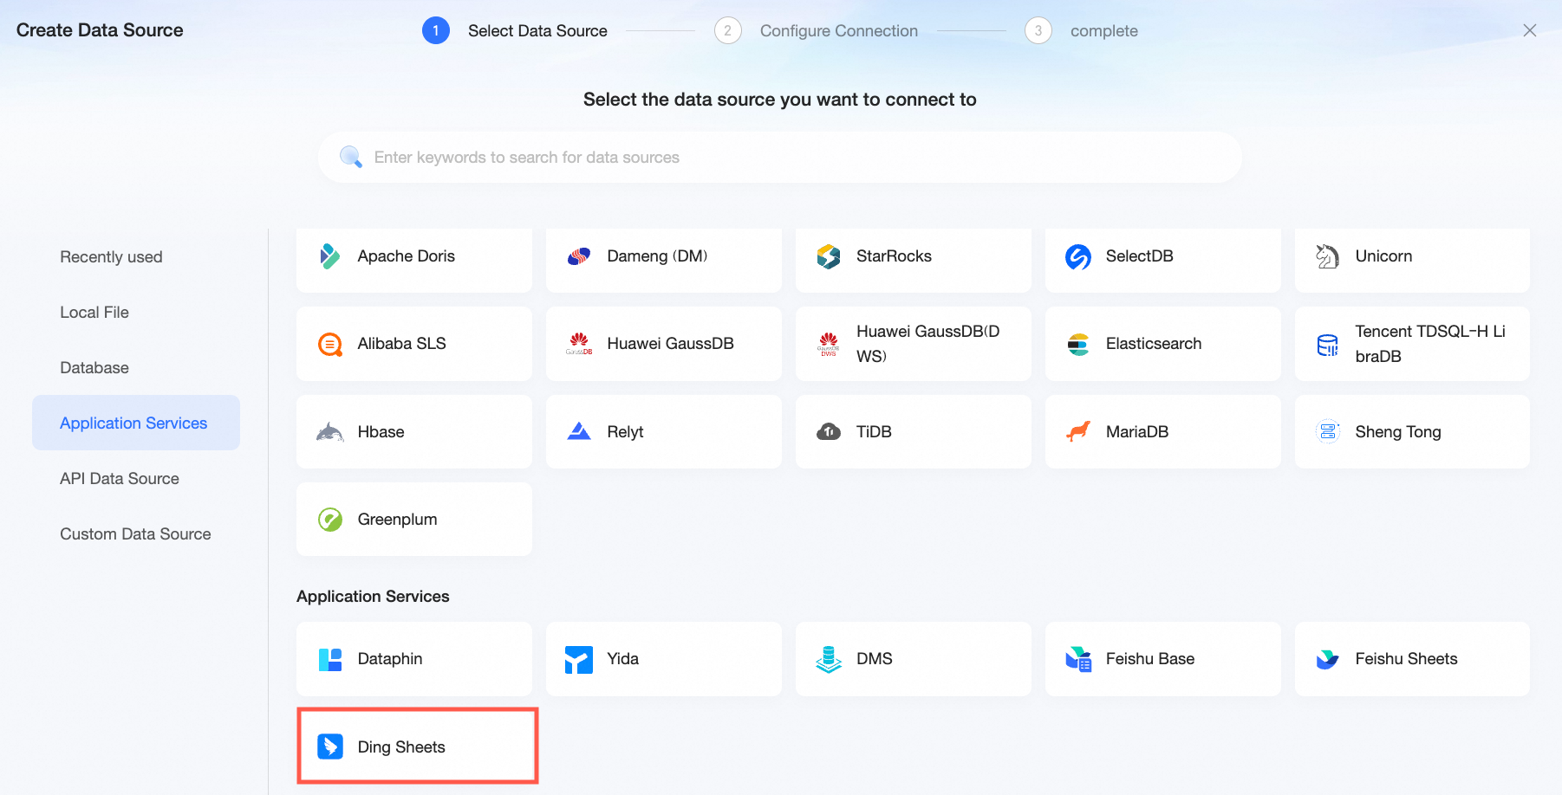Choose the Elasticsearch icon
This screenshot has height=795, width=1562.
(1078, 345)
